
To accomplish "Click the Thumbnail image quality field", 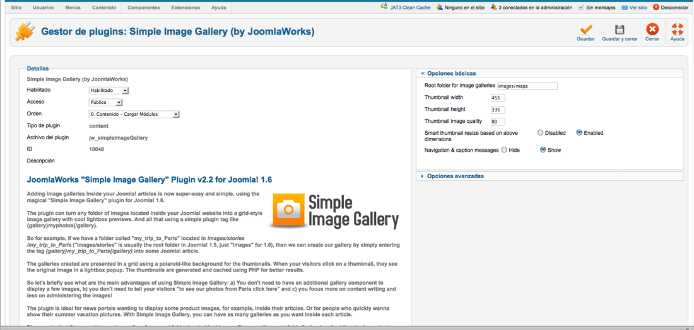I will pos(498,122).
